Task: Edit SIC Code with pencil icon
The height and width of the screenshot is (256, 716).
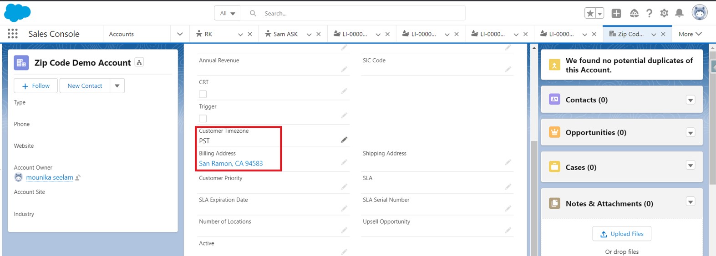Action: pos(508,69)
